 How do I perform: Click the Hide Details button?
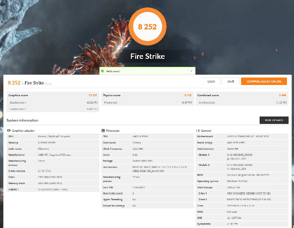pos(274,120)
